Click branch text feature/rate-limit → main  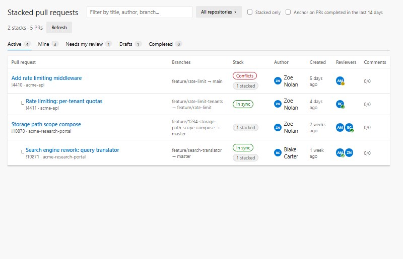click(197, 81)
